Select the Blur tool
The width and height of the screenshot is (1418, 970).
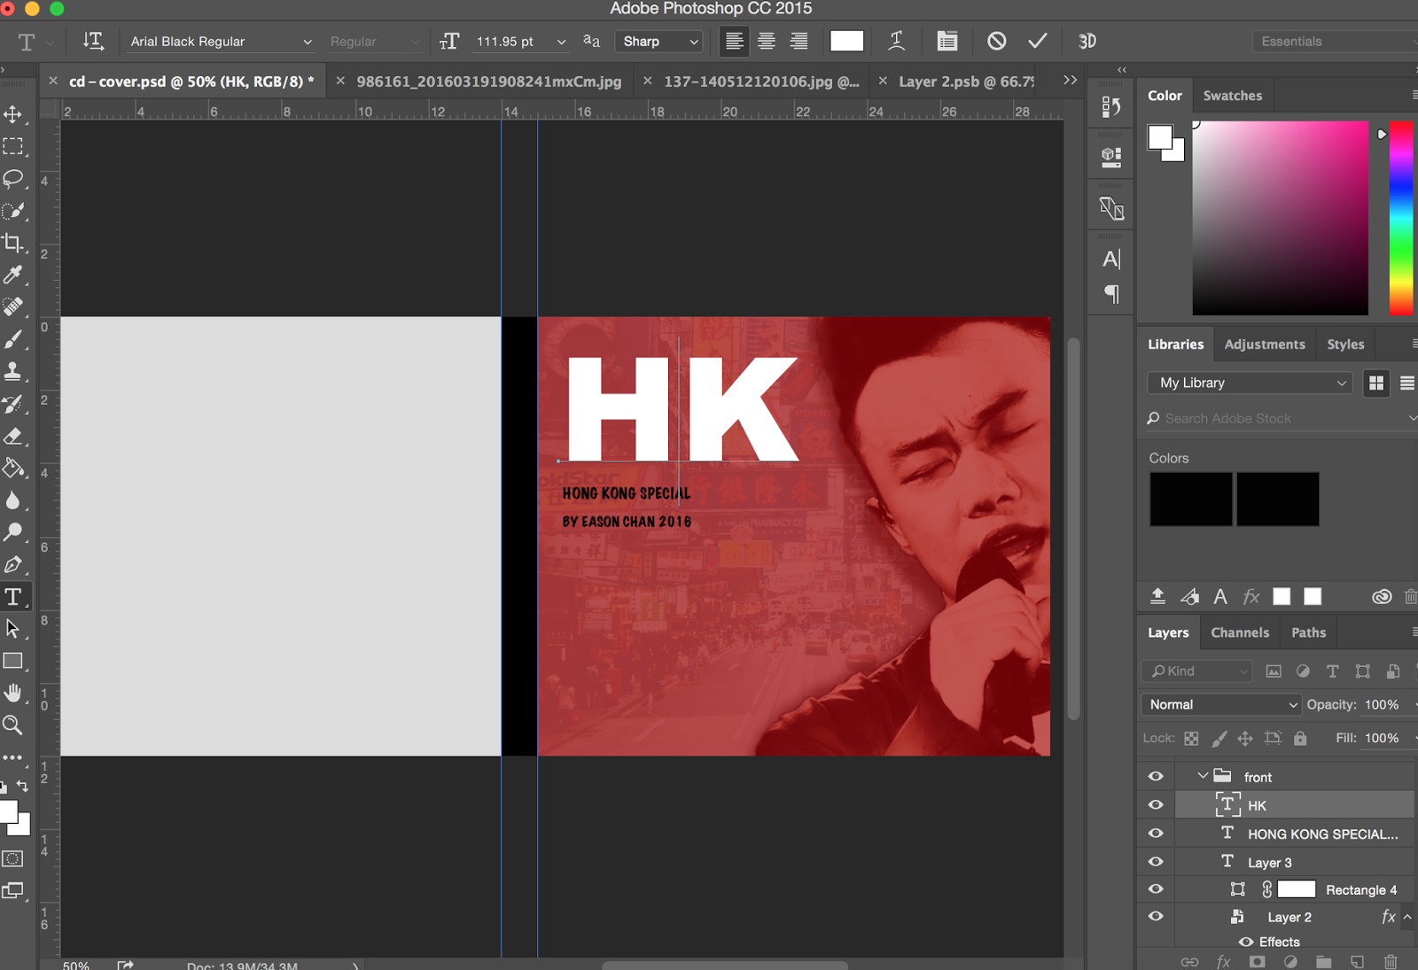13,500
